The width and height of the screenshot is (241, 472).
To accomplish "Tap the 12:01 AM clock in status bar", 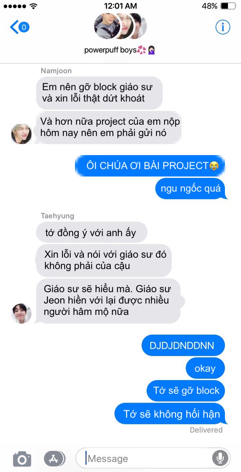I will click(120, 6).
